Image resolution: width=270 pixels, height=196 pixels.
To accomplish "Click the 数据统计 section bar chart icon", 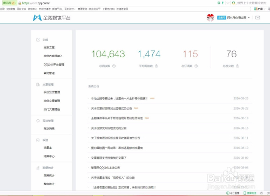I will pyautogui.click(x=38, y=168).
